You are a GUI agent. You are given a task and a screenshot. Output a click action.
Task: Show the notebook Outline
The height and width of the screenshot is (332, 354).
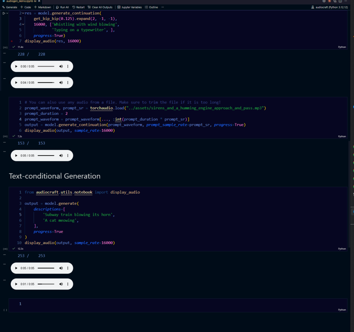(x=151, y=7)
